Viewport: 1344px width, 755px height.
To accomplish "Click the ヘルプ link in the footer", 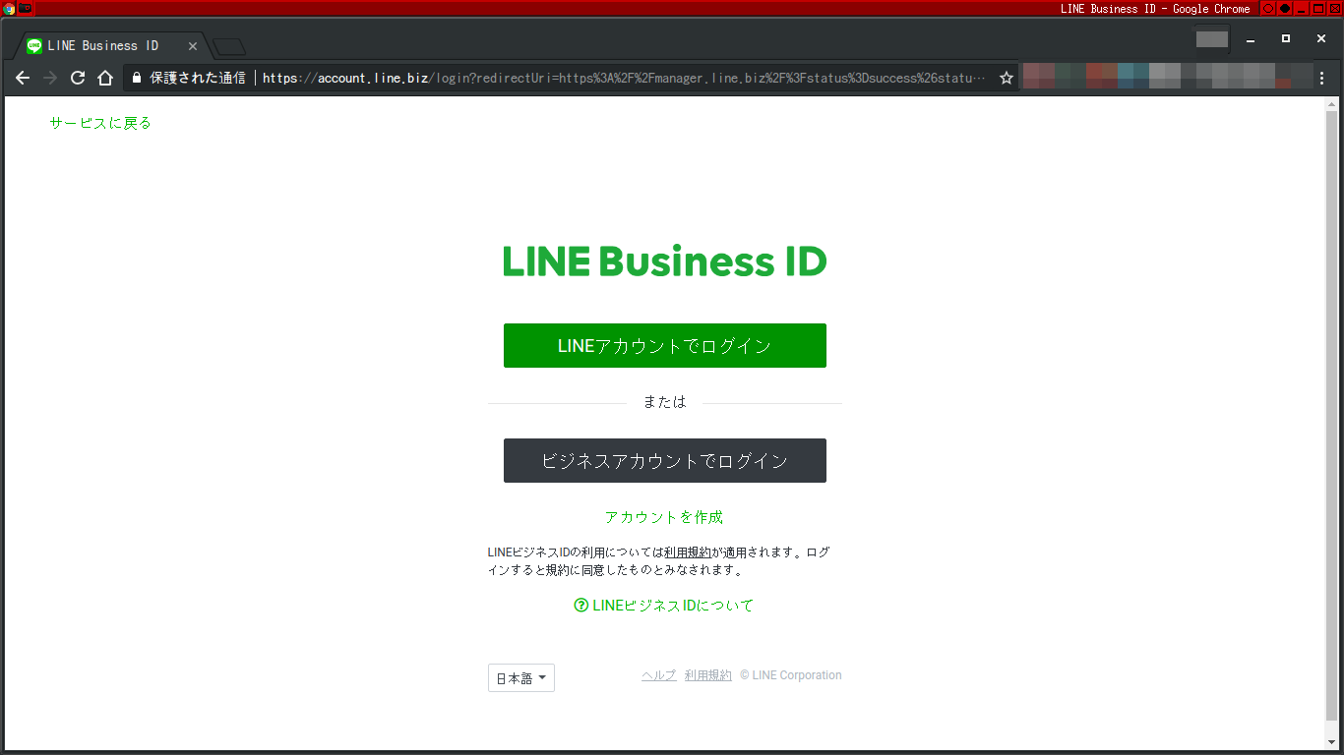I will 657,674.
